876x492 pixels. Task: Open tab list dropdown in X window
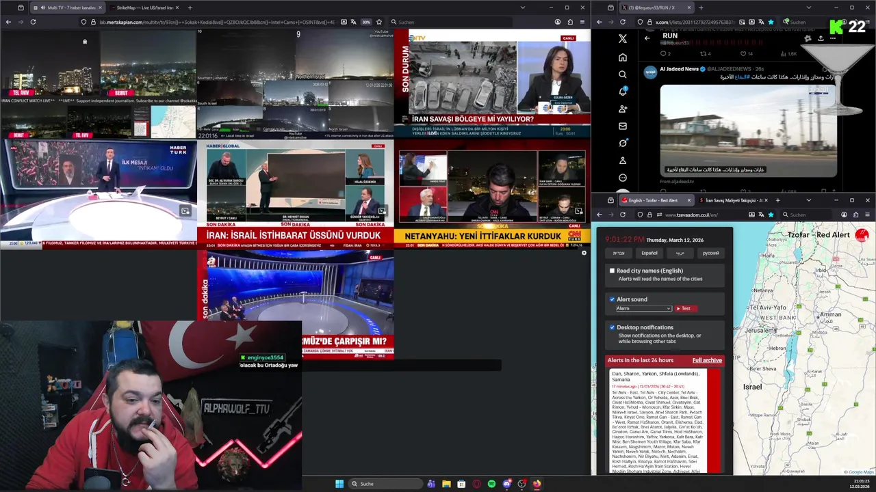pos(808,8)
